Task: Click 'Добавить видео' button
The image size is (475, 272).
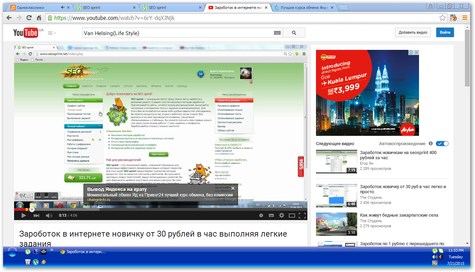Action: pos(413,33)
